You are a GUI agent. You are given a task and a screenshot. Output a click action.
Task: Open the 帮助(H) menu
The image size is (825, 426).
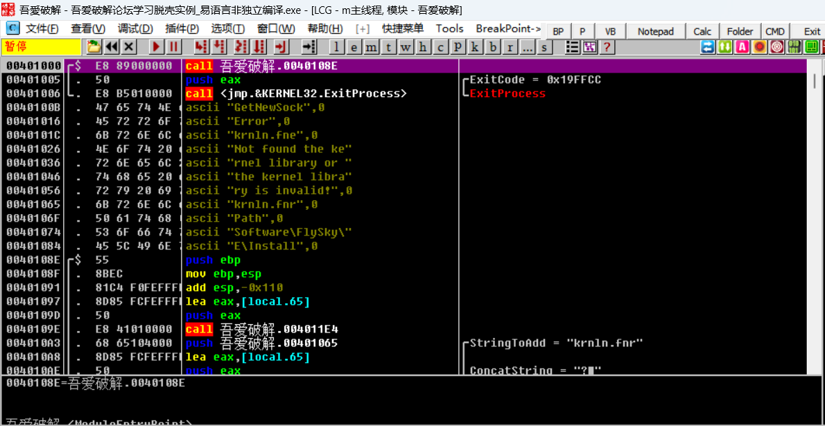[x=325, y=28]
